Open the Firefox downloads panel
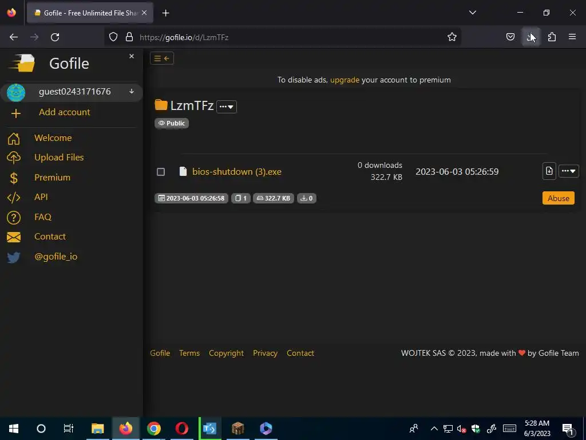 530,37
